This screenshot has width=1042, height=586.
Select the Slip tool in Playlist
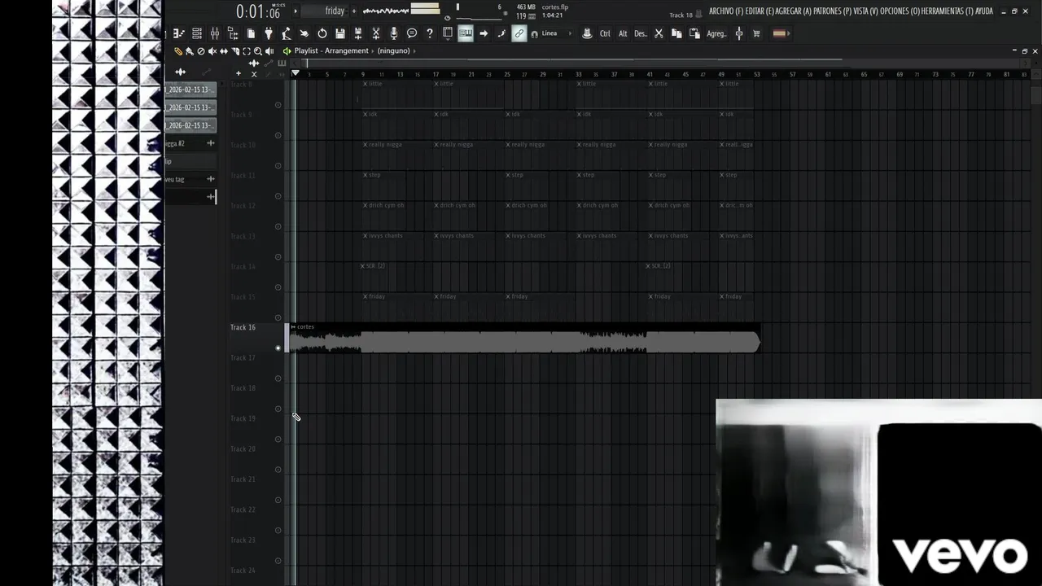(224, 51)
